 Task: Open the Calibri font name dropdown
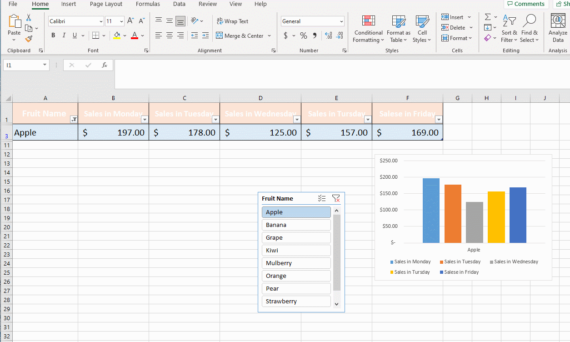101,21
